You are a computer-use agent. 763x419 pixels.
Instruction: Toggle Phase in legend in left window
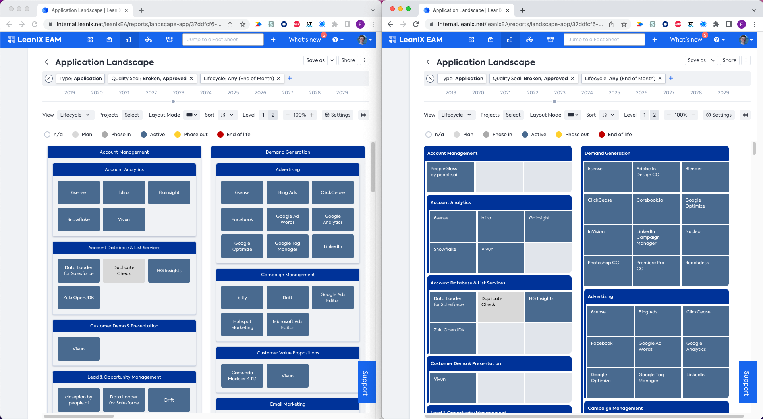116,135
